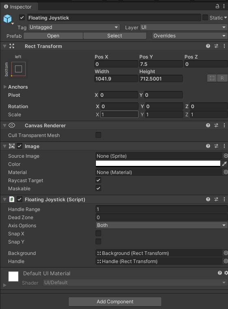Open Default UI Material settings gear
The height and width of the screenshot is (309, 228).
point(226,273)
